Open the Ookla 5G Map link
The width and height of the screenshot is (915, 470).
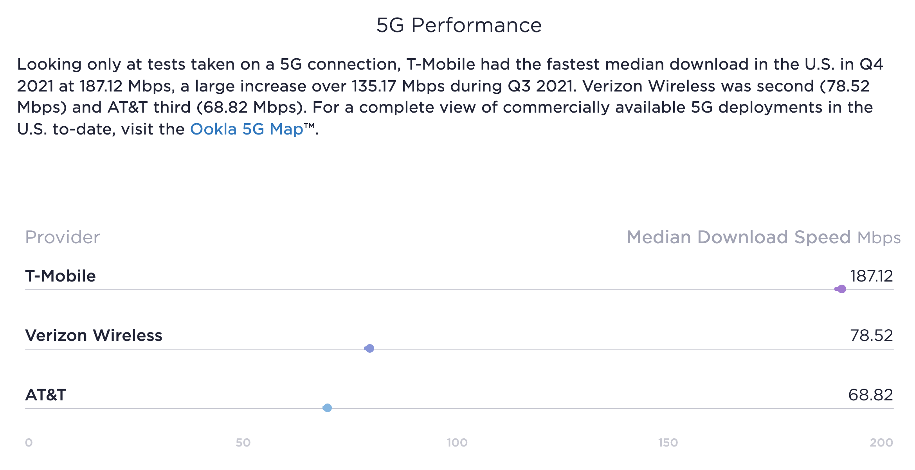tap(247, 129)
